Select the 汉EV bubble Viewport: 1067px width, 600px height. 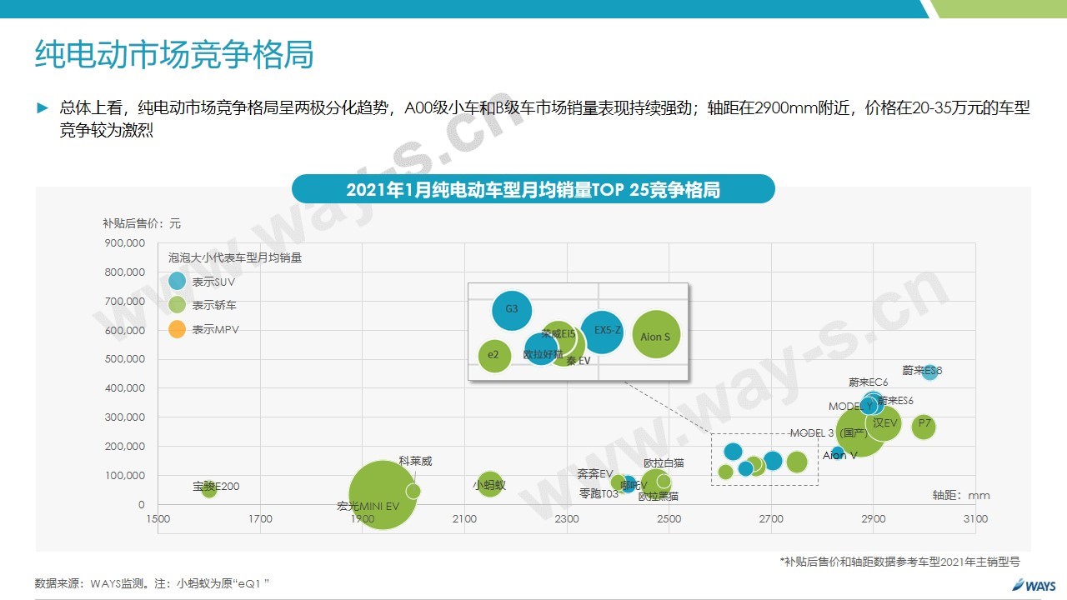(x=884, y=423)
